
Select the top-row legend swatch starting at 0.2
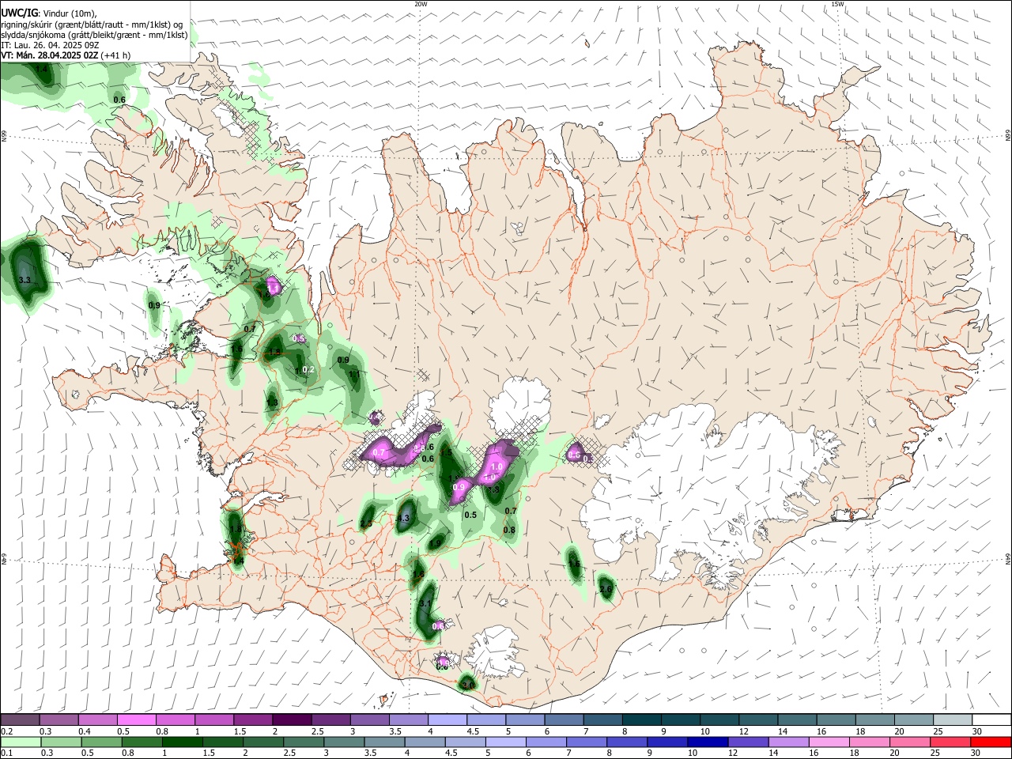coord(20,720)
